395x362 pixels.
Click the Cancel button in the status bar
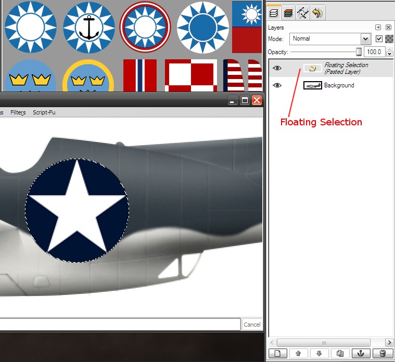click(252, 325)
